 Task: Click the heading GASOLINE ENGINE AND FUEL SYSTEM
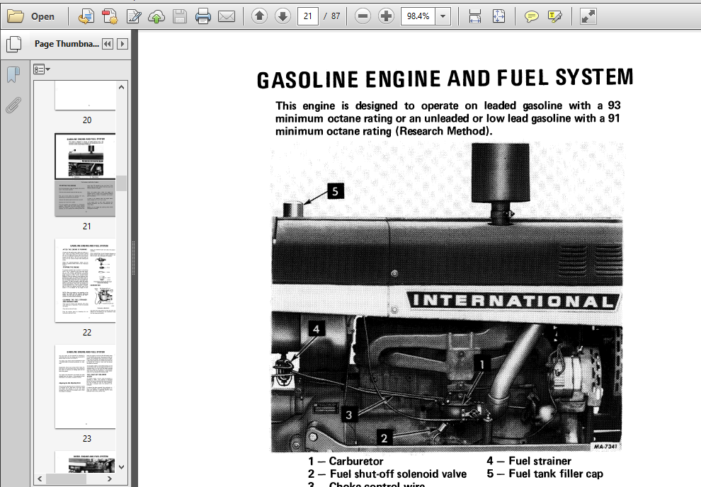(x=445, y=79)
